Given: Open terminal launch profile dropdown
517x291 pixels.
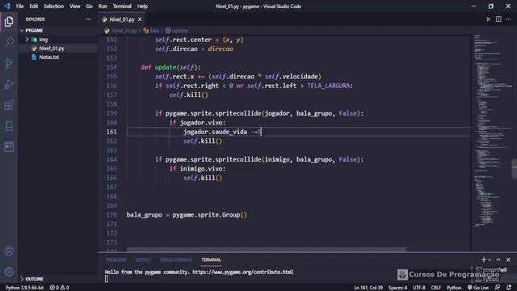Looking at the screenshot, I should [x=490, y=260].
